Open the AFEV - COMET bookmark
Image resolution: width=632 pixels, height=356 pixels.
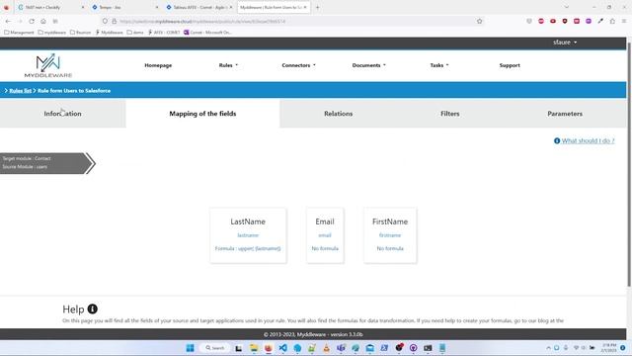click(164, 33)
